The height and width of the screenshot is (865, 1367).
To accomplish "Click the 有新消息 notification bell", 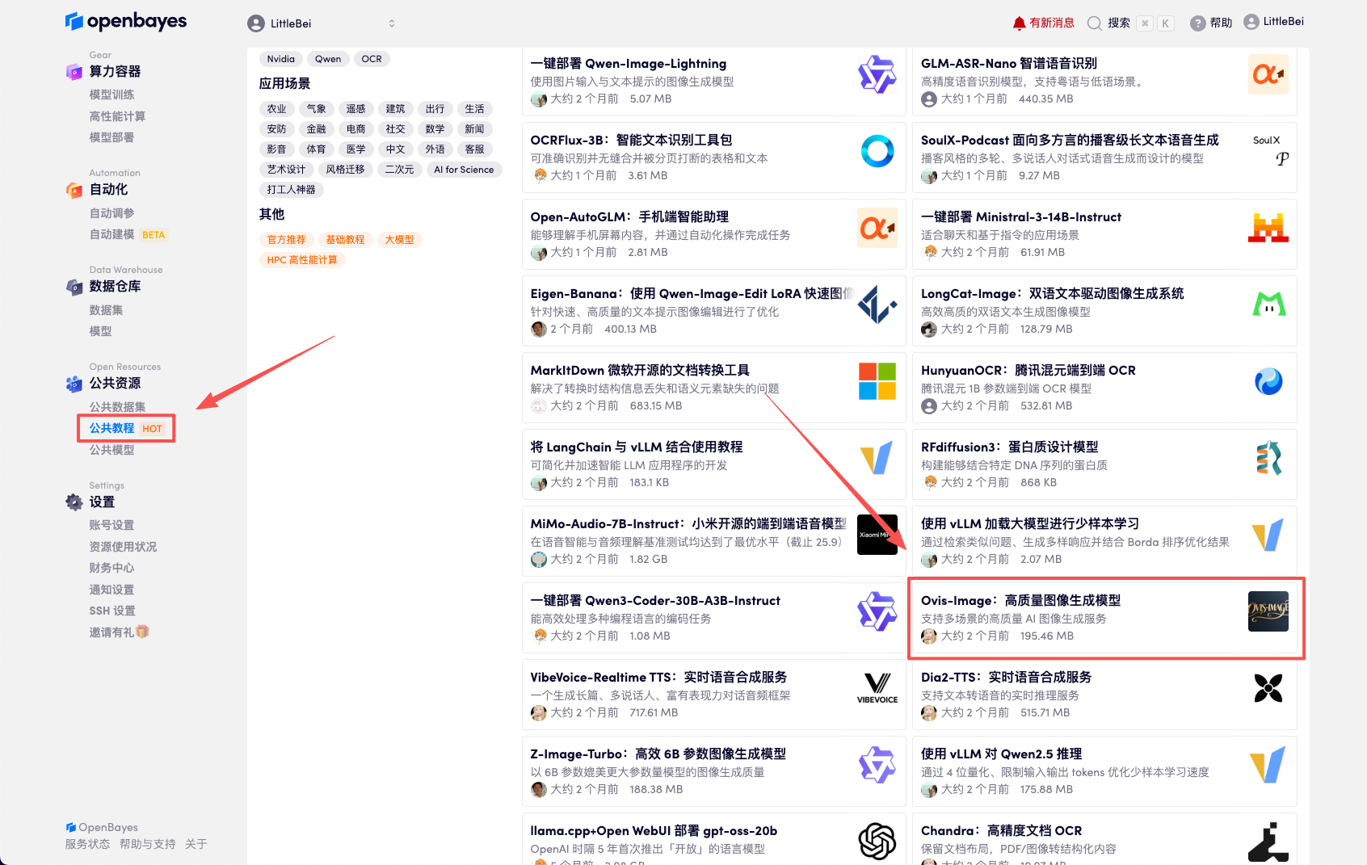I will click(x=1020, y=23).
